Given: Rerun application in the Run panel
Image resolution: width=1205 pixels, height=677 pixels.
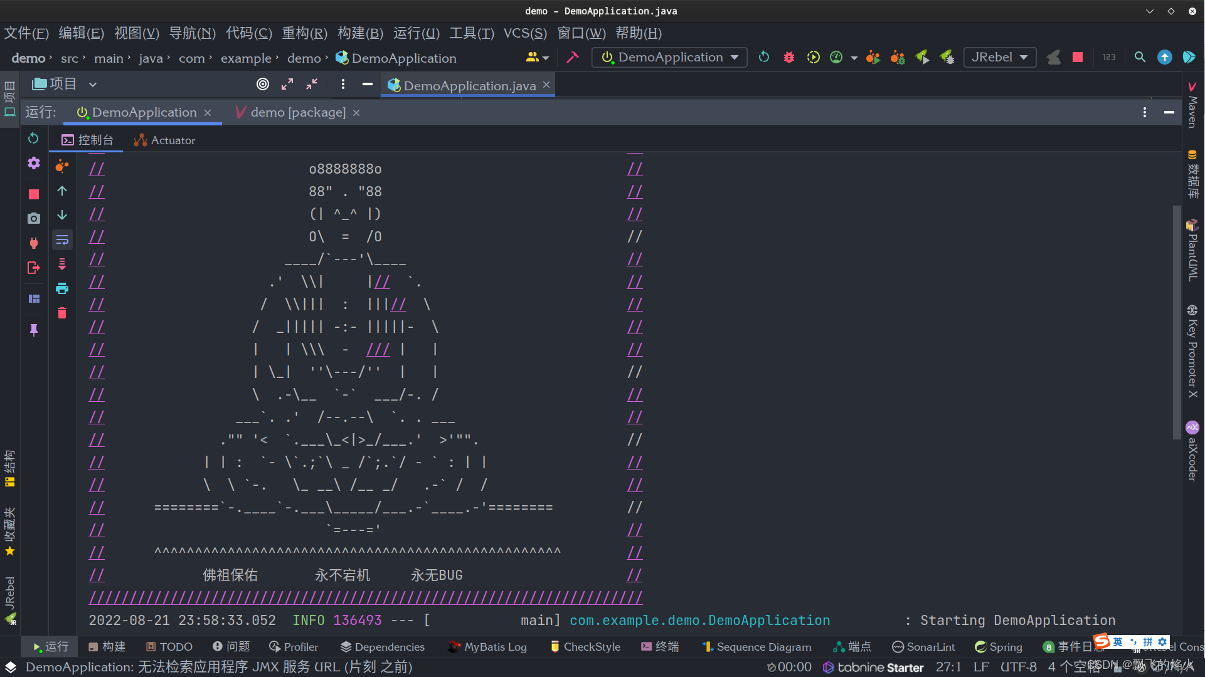Looking at the screenshot, I should click(33, 138).
